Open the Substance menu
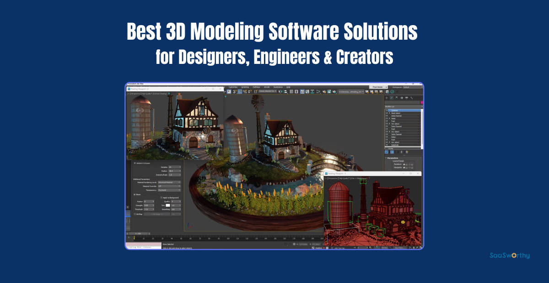Viewport: 549px width, 283px height. click(x=278, y=87)
